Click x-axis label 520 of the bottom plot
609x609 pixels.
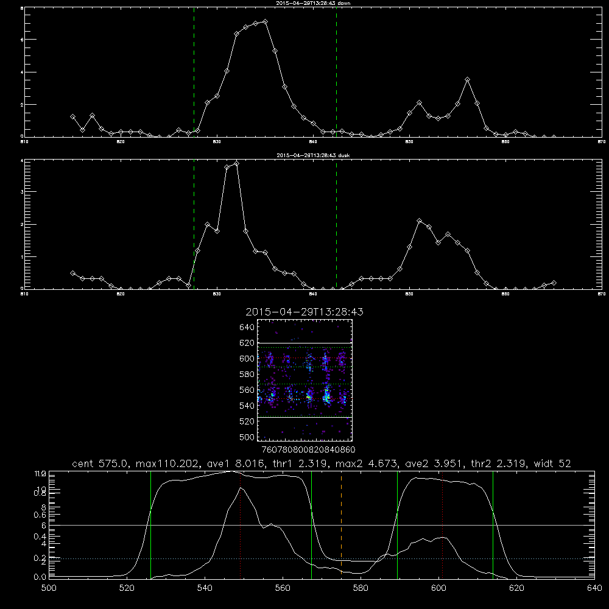tap(127, 588)
